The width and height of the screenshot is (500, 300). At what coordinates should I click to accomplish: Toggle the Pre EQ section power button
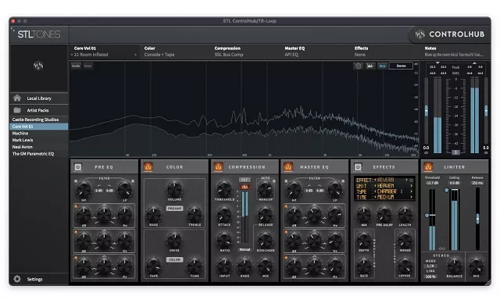point(78,166)
